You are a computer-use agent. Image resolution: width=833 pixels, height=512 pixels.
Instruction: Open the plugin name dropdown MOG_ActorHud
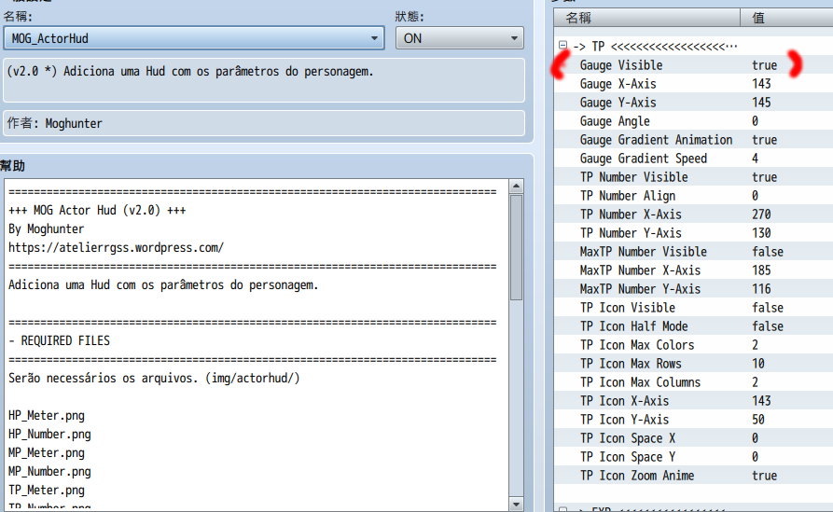click(x=194, y=38)
